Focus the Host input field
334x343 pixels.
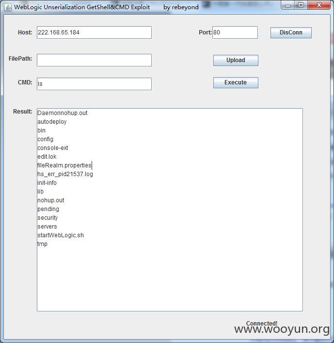94,33
